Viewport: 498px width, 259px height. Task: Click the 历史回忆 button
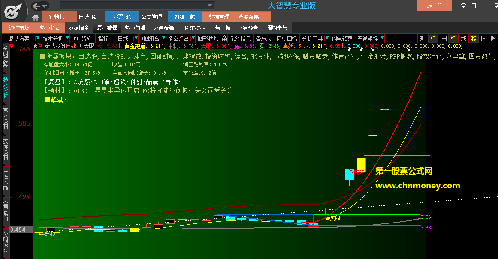coord(287,39)
